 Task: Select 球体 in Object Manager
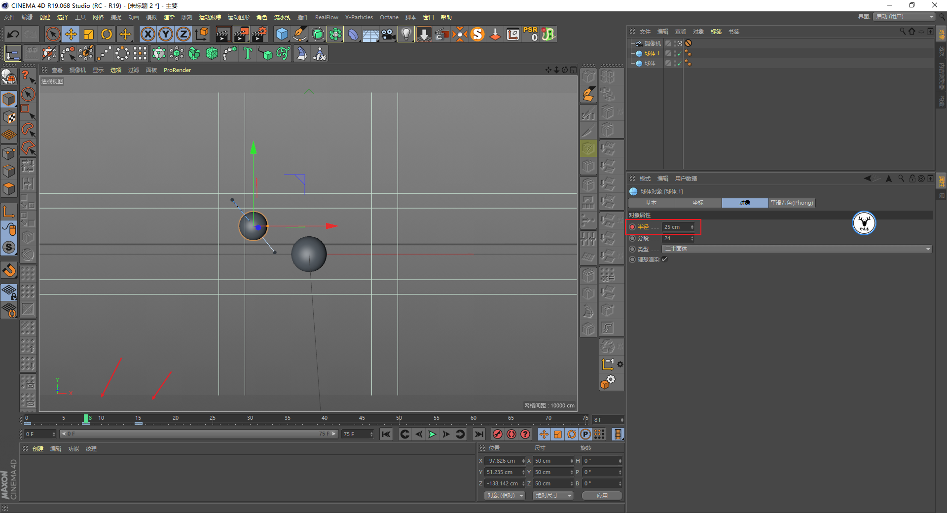[650, 63]
